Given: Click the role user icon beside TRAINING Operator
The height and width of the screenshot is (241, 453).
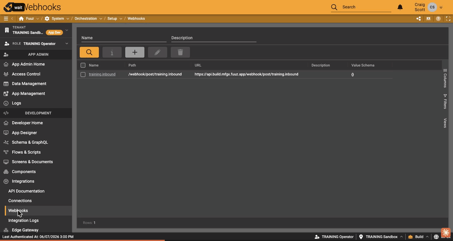Looking at the screenshot, I should click(7, 44).
